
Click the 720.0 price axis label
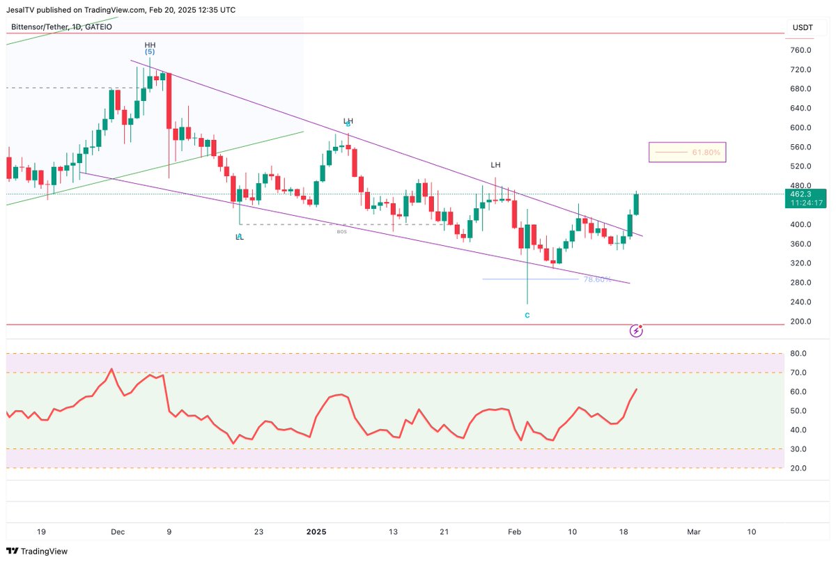pyautogui.click(x=802, y=70)
